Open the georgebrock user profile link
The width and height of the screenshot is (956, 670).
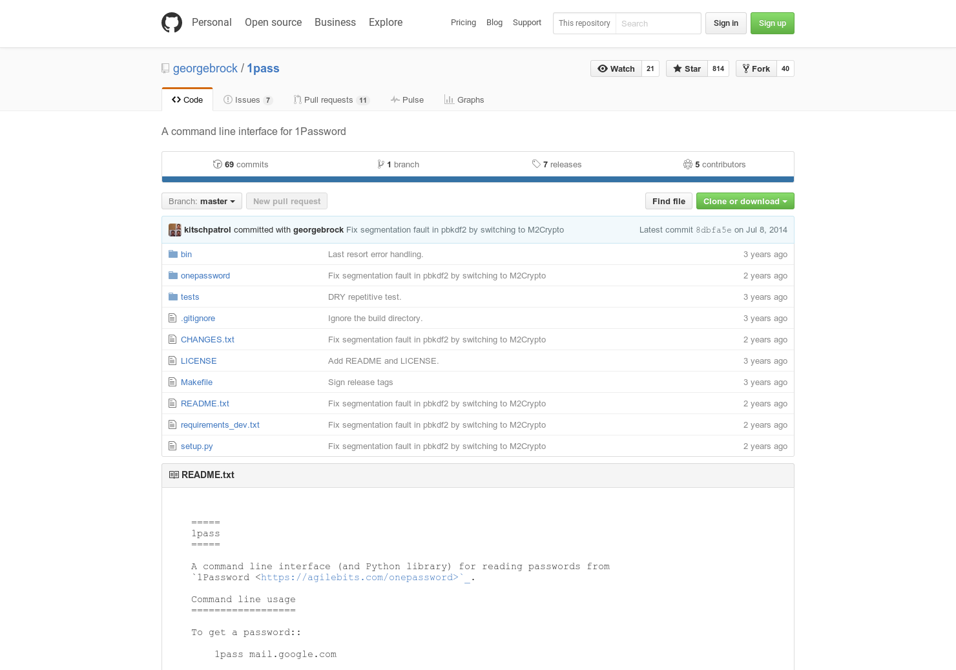pos(205,68)
